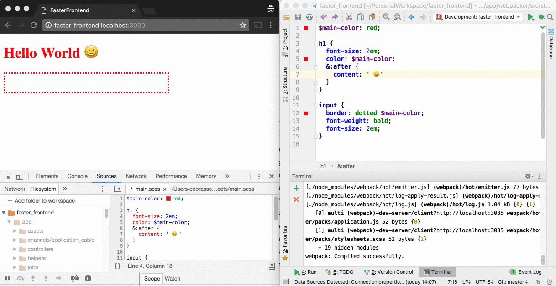Click the IDE blue navigate back arrow
This screenshot has height=286, width=556.
click(x=412, y=17)
